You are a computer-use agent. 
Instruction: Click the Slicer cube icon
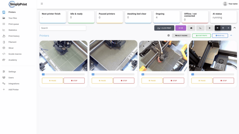click(x=4, y=48)
